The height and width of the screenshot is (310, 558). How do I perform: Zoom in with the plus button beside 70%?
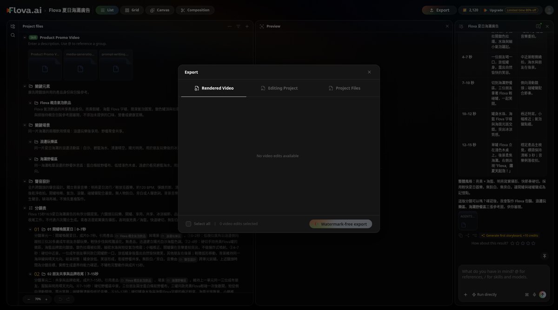click(46, 299)
